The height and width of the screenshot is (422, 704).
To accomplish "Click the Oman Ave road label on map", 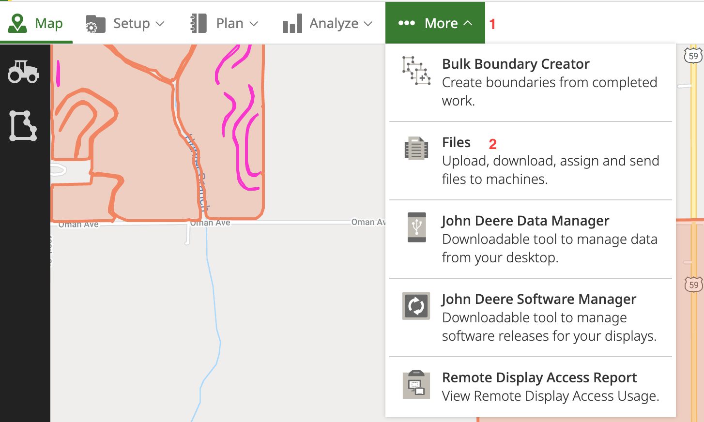I will [210, 223].
